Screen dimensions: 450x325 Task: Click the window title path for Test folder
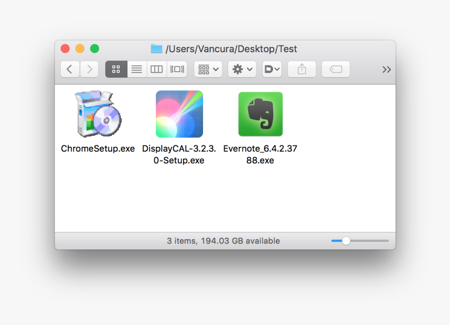coord(231,49)
